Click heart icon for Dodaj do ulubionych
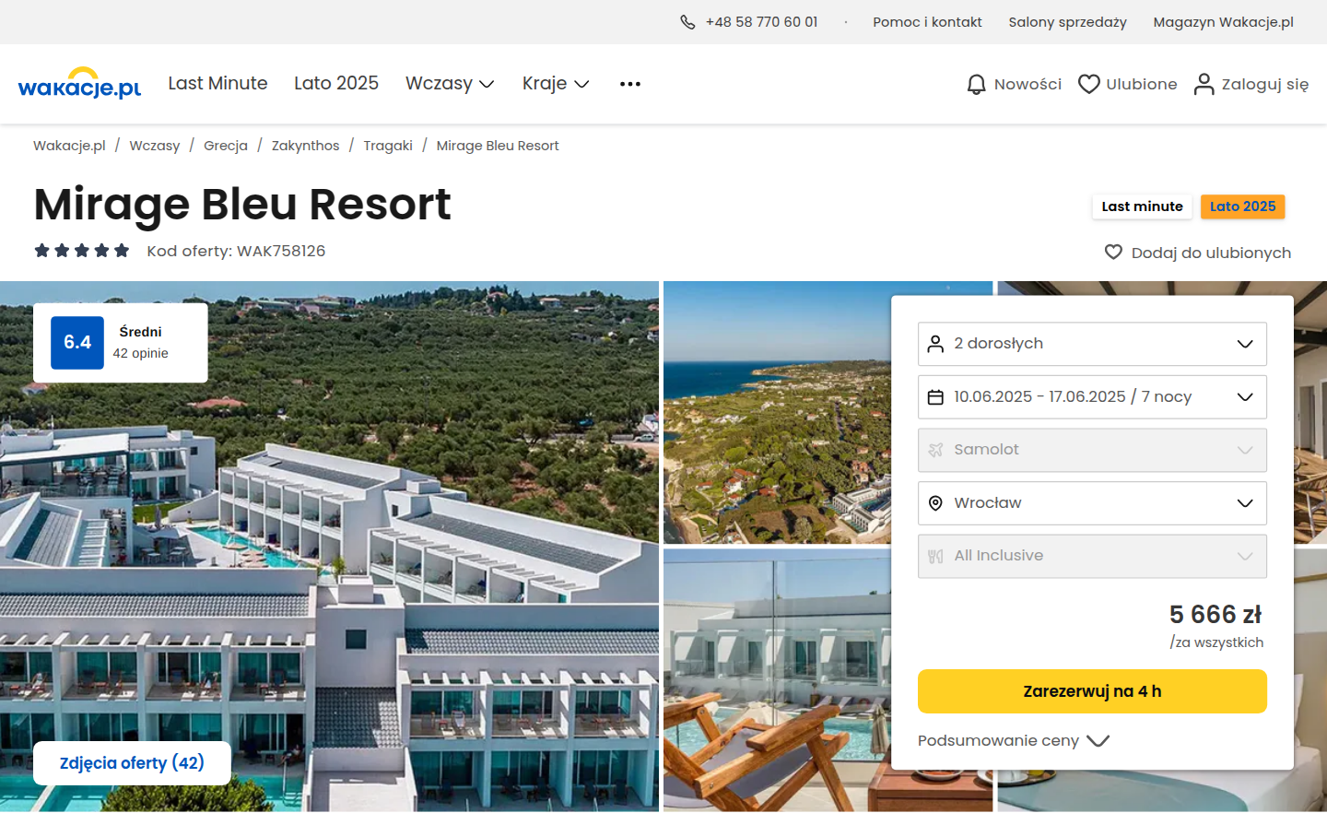The height and width of the screenshot is (813, 1327). [1113, 253]
